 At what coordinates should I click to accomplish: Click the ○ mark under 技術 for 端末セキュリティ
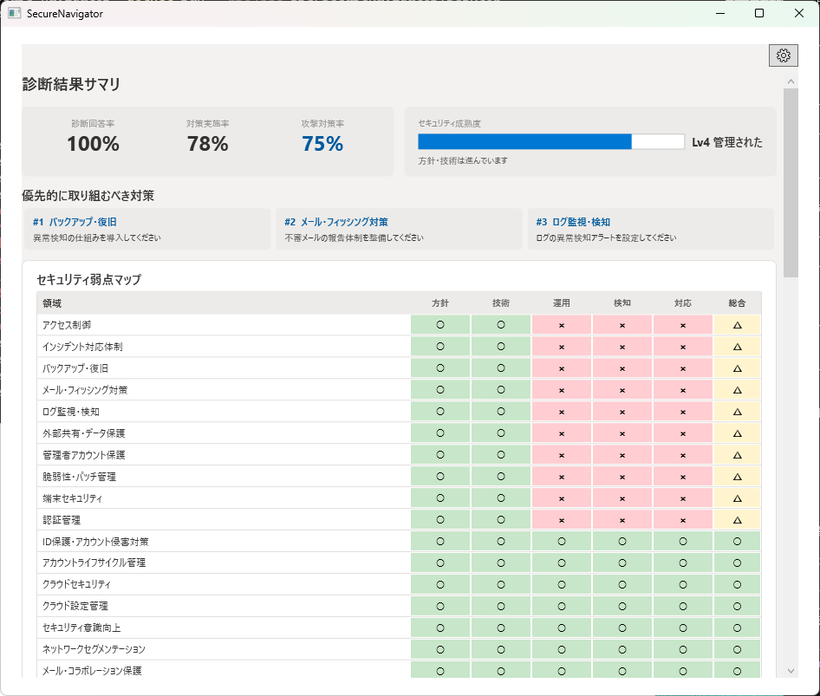(500, 497)
